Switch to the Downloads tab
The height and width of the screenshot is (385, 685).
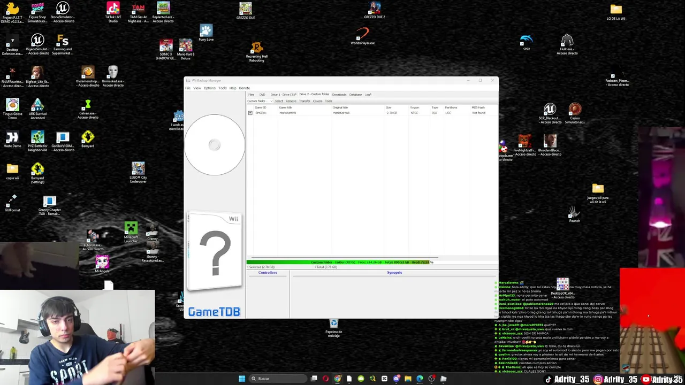(x=339, y=95)
